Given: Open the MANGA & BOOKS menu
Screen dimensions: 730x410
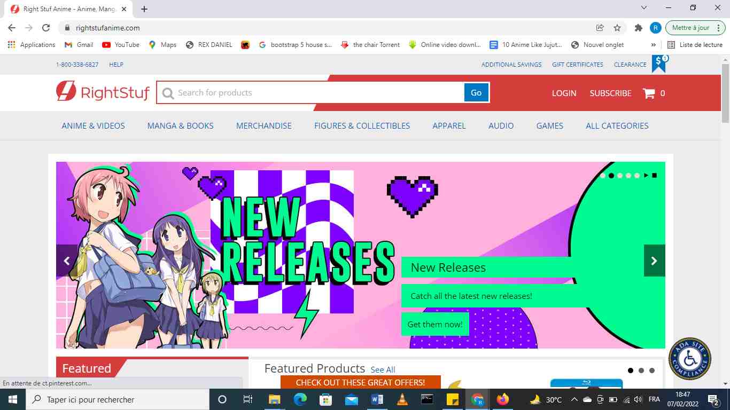Looking at the screenshot, I should (x=181, y=126).
